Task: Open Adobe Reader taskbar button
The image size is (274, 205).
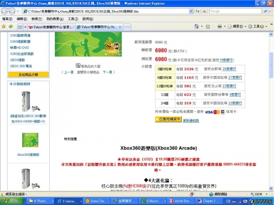Action: pos(180,201)
